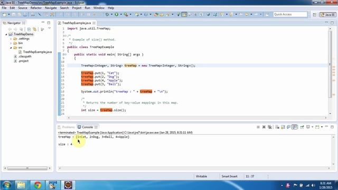
Task: Click the Print toolbar icon
Action: click(x=33, y=14)
